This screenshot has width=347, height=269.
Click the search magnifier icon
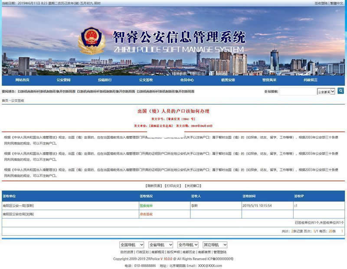[341, 91]
